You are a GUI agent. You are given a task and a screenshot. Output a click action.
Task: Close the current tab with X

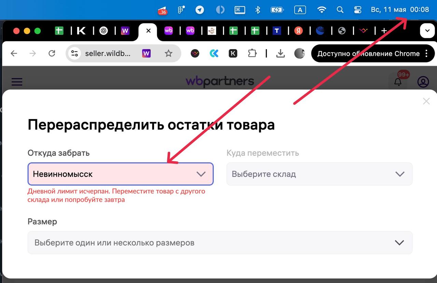click(x=148, y=31)
